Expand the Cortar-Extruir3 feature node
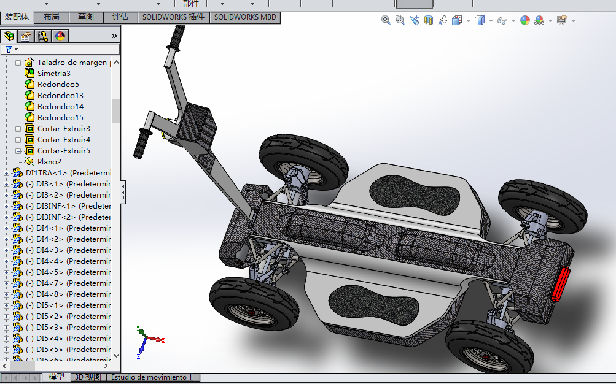Viewport: 616px width, 384px height. [x=18, y=129]
